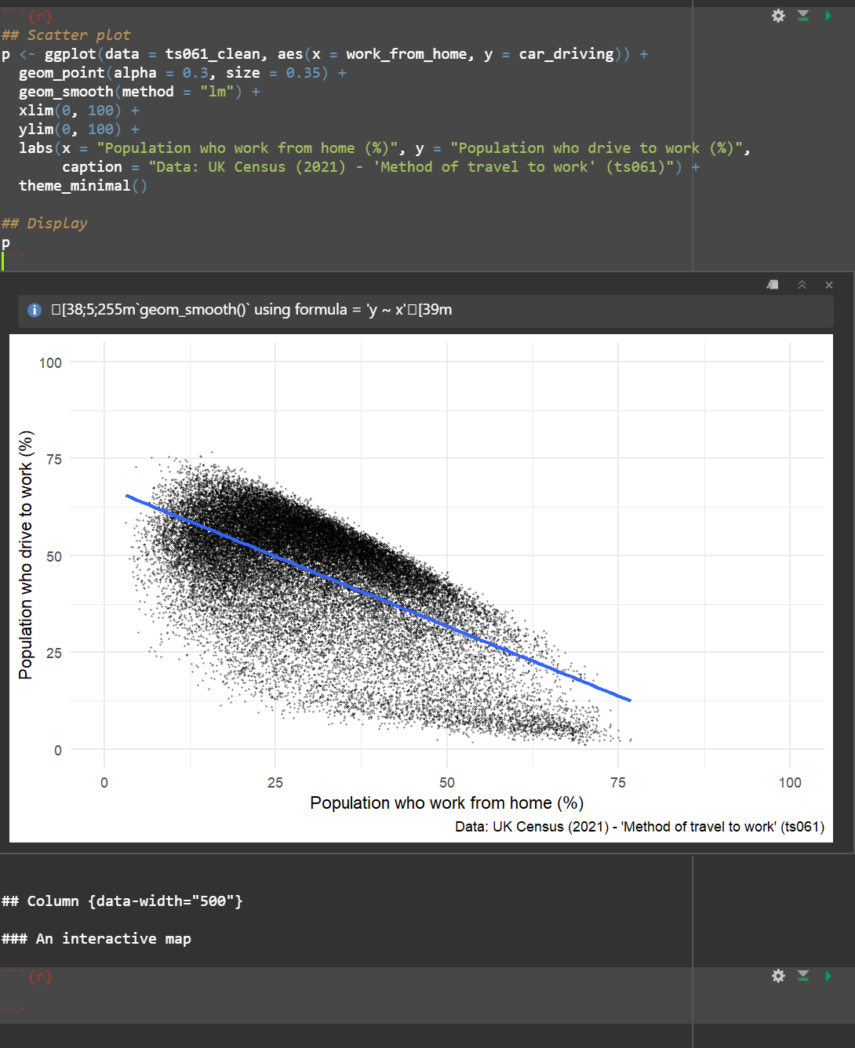Viewport: 855px width, 1048px height.
Task: Open chunk options gear for scatter plot chunk
Action: coord(778,16)
